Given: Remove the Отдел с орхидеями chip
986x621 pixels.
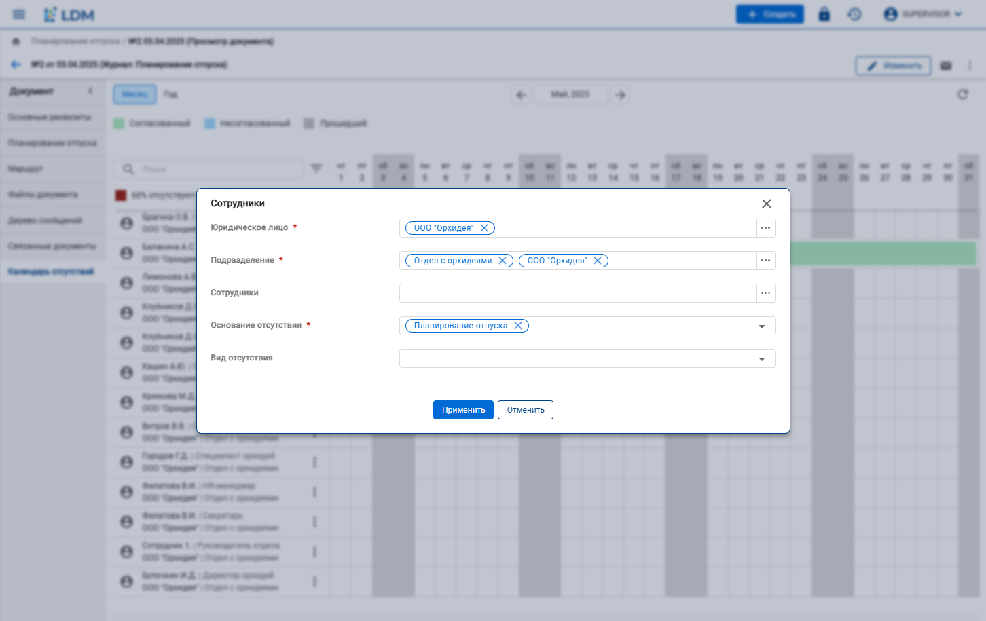Looking at the screenshot, I should pyautogui.click(x=503, y=261).
